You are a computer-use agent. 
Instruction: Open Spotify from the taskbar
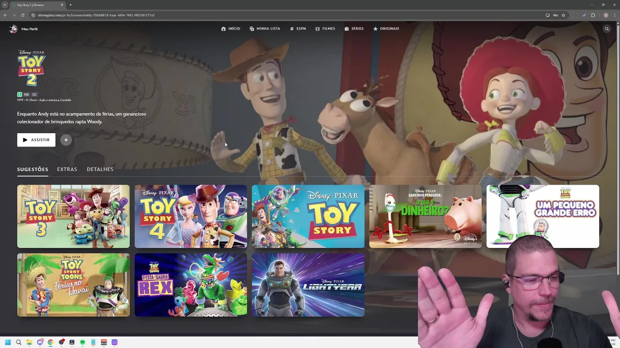[x=82, y=342]
